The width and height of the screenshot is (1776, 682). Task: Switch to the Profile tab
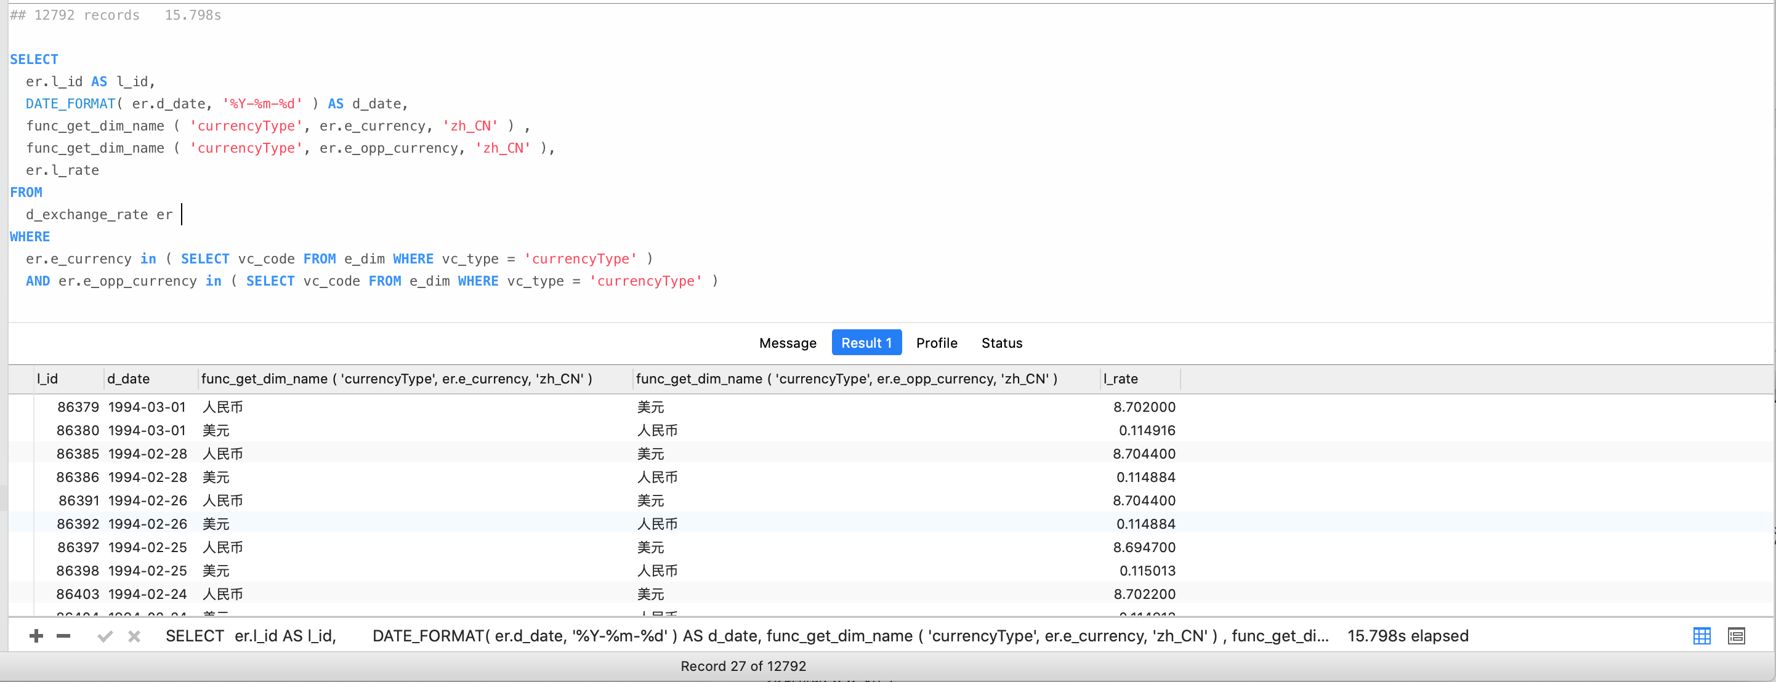[x=936, y=343]
